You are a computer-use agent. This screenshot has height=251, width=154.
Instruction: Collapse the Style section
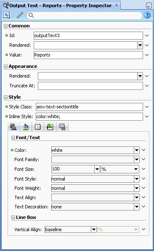[5, 97]
